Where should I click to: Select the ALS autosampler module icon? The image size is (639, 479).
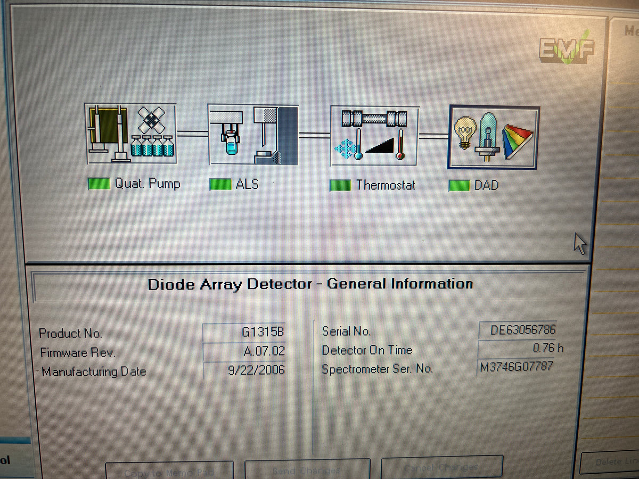click(x=253, y=135)
